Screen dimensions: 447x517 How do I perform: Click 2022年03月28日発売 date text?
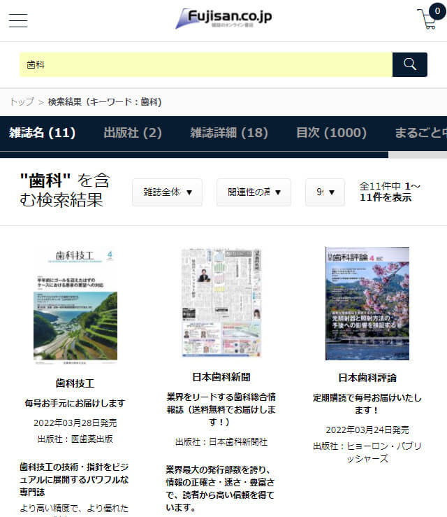click(75, 423)
